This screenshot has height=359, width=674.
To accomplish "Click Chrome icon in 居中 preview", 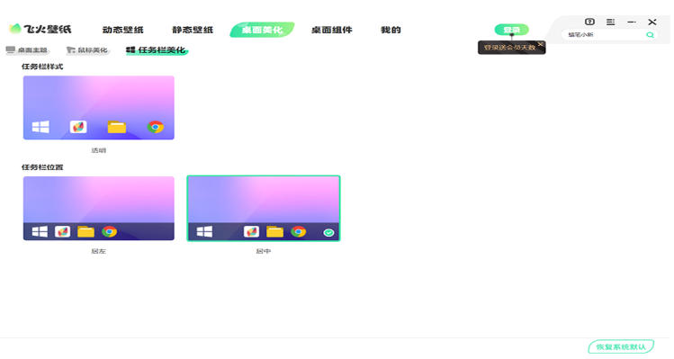I will click(x=299, y=232).
